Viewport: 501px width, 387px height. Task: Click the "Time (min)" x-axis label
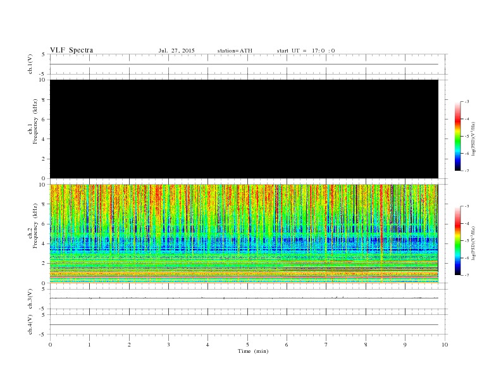[x=253, y=351]
